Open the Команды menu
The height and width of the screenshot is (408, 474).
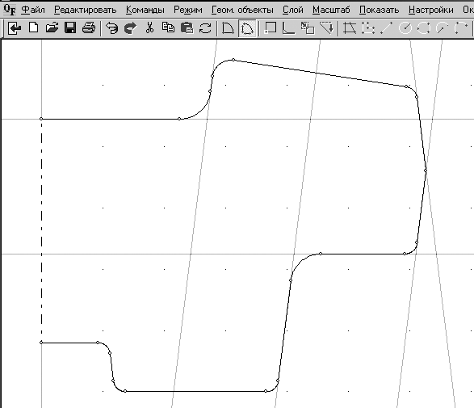(145, 10)
